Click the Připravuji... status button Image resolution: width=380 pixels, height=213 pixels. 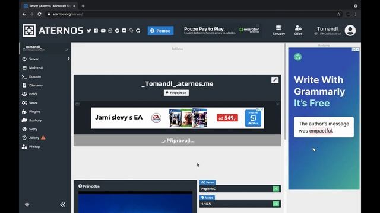[x=178, y=140]
